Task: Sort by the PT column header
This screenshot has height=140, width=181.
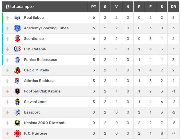Action: point(93,7)
